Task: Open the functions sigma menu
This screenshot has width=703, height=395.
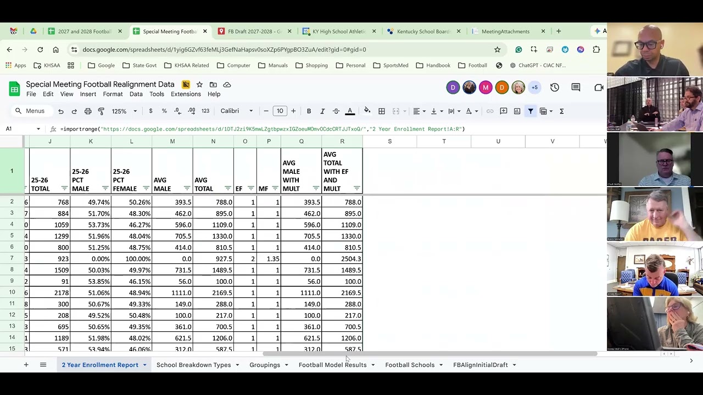Action: point(561,111)
